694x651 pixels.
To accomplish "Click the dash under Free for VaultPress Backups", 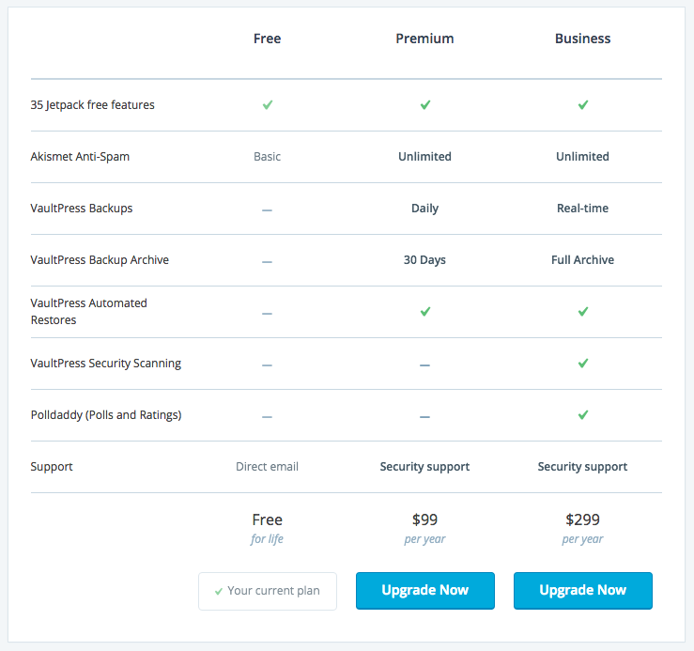I will 267,210.
